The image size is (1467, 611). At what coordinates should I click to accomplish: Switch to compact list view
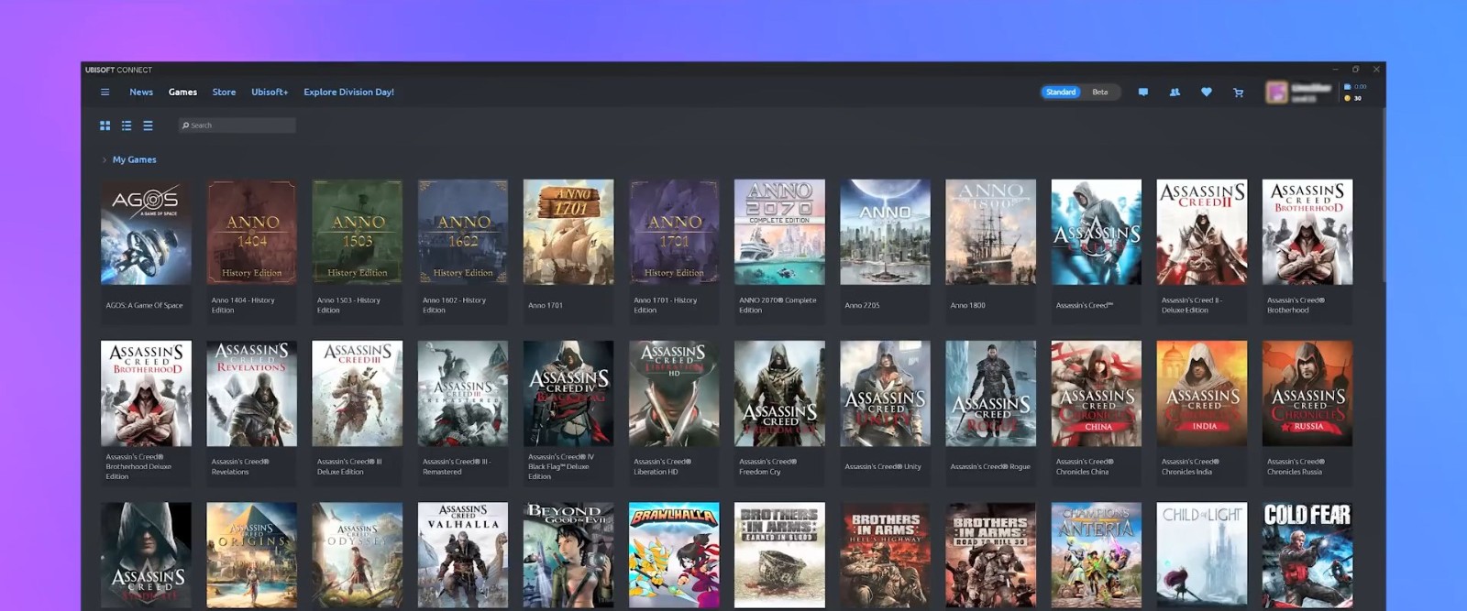coord(148,125)
